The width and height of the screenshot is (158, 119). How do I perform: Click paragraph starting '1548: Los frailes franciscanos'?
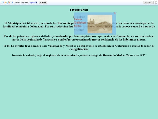click(79, 48)
